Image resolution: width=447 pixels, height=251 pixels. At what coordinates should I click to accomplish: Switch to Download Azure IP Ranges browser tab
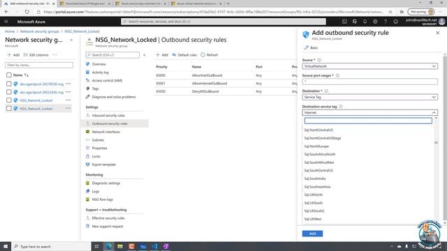click(85, 3)
